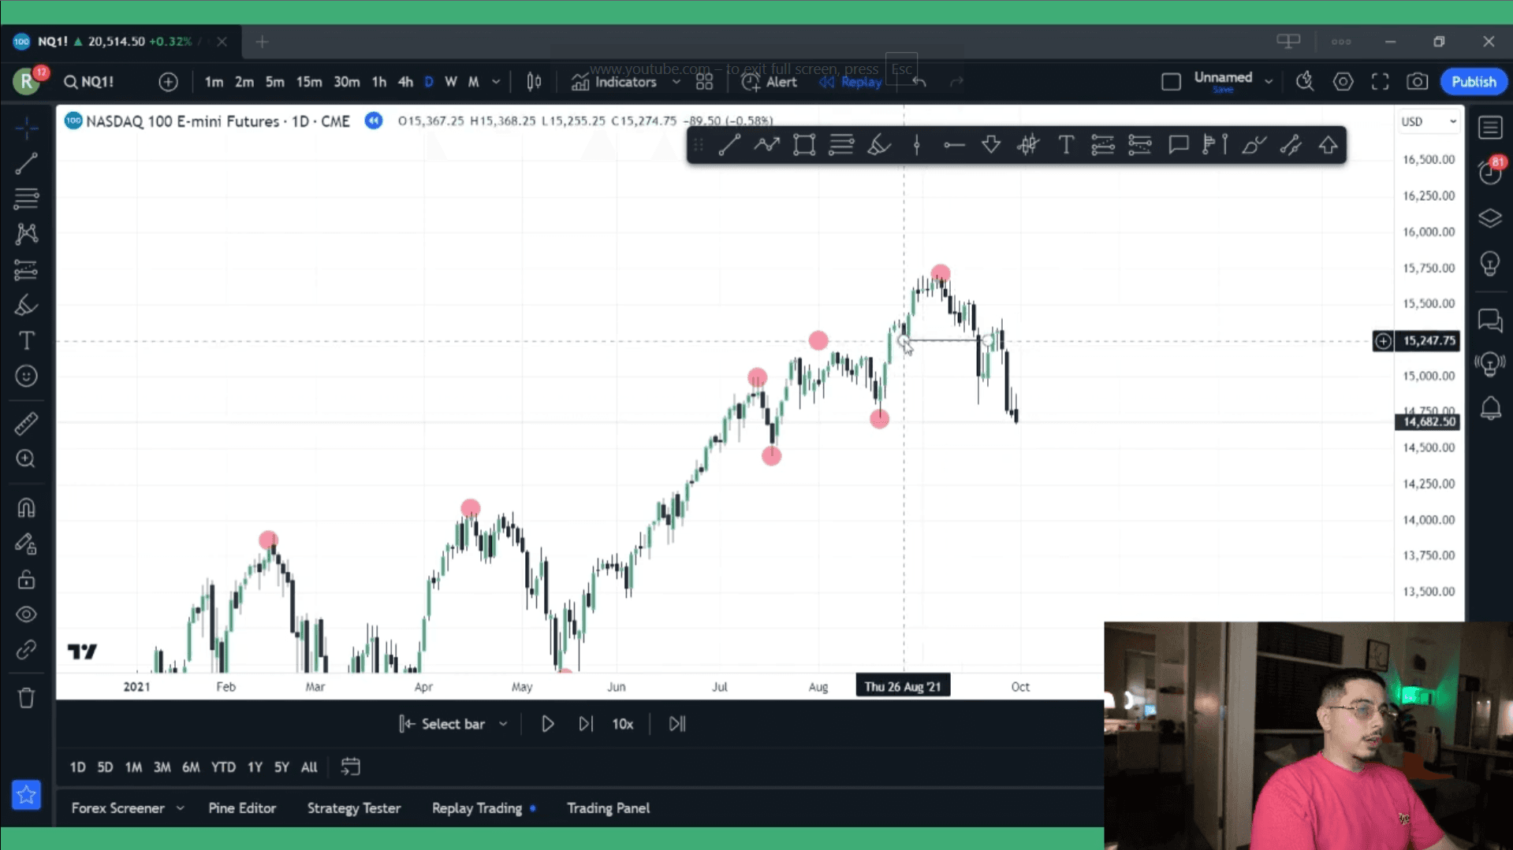Expand the Select bar dropdown
1513x850 pixels.
505,723
